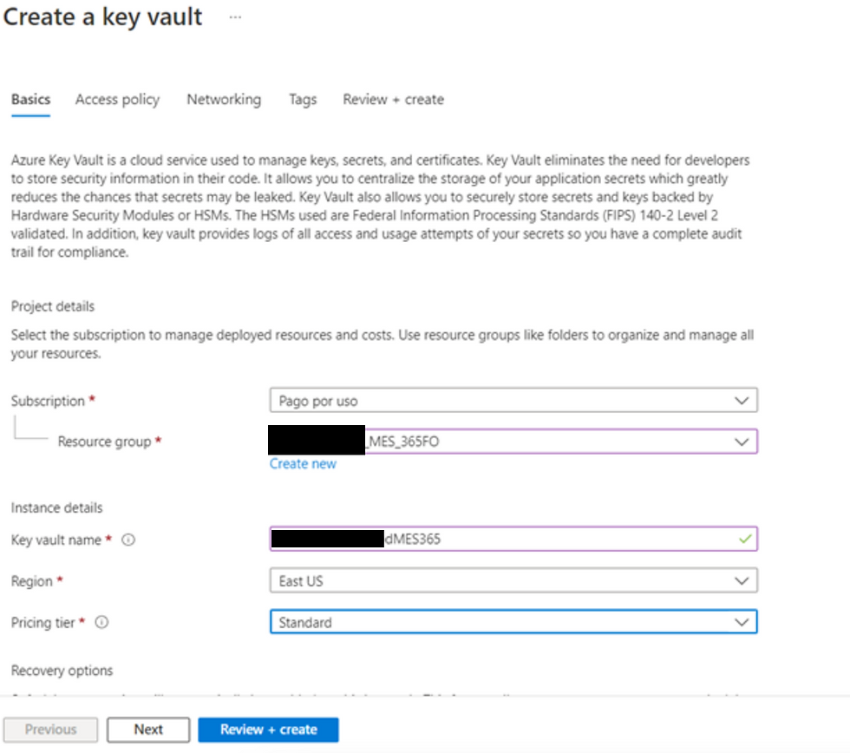Expand the MES_365FO resource group dropdown
850x753 pixels.
pyautogui.click(x=513, y=442)
